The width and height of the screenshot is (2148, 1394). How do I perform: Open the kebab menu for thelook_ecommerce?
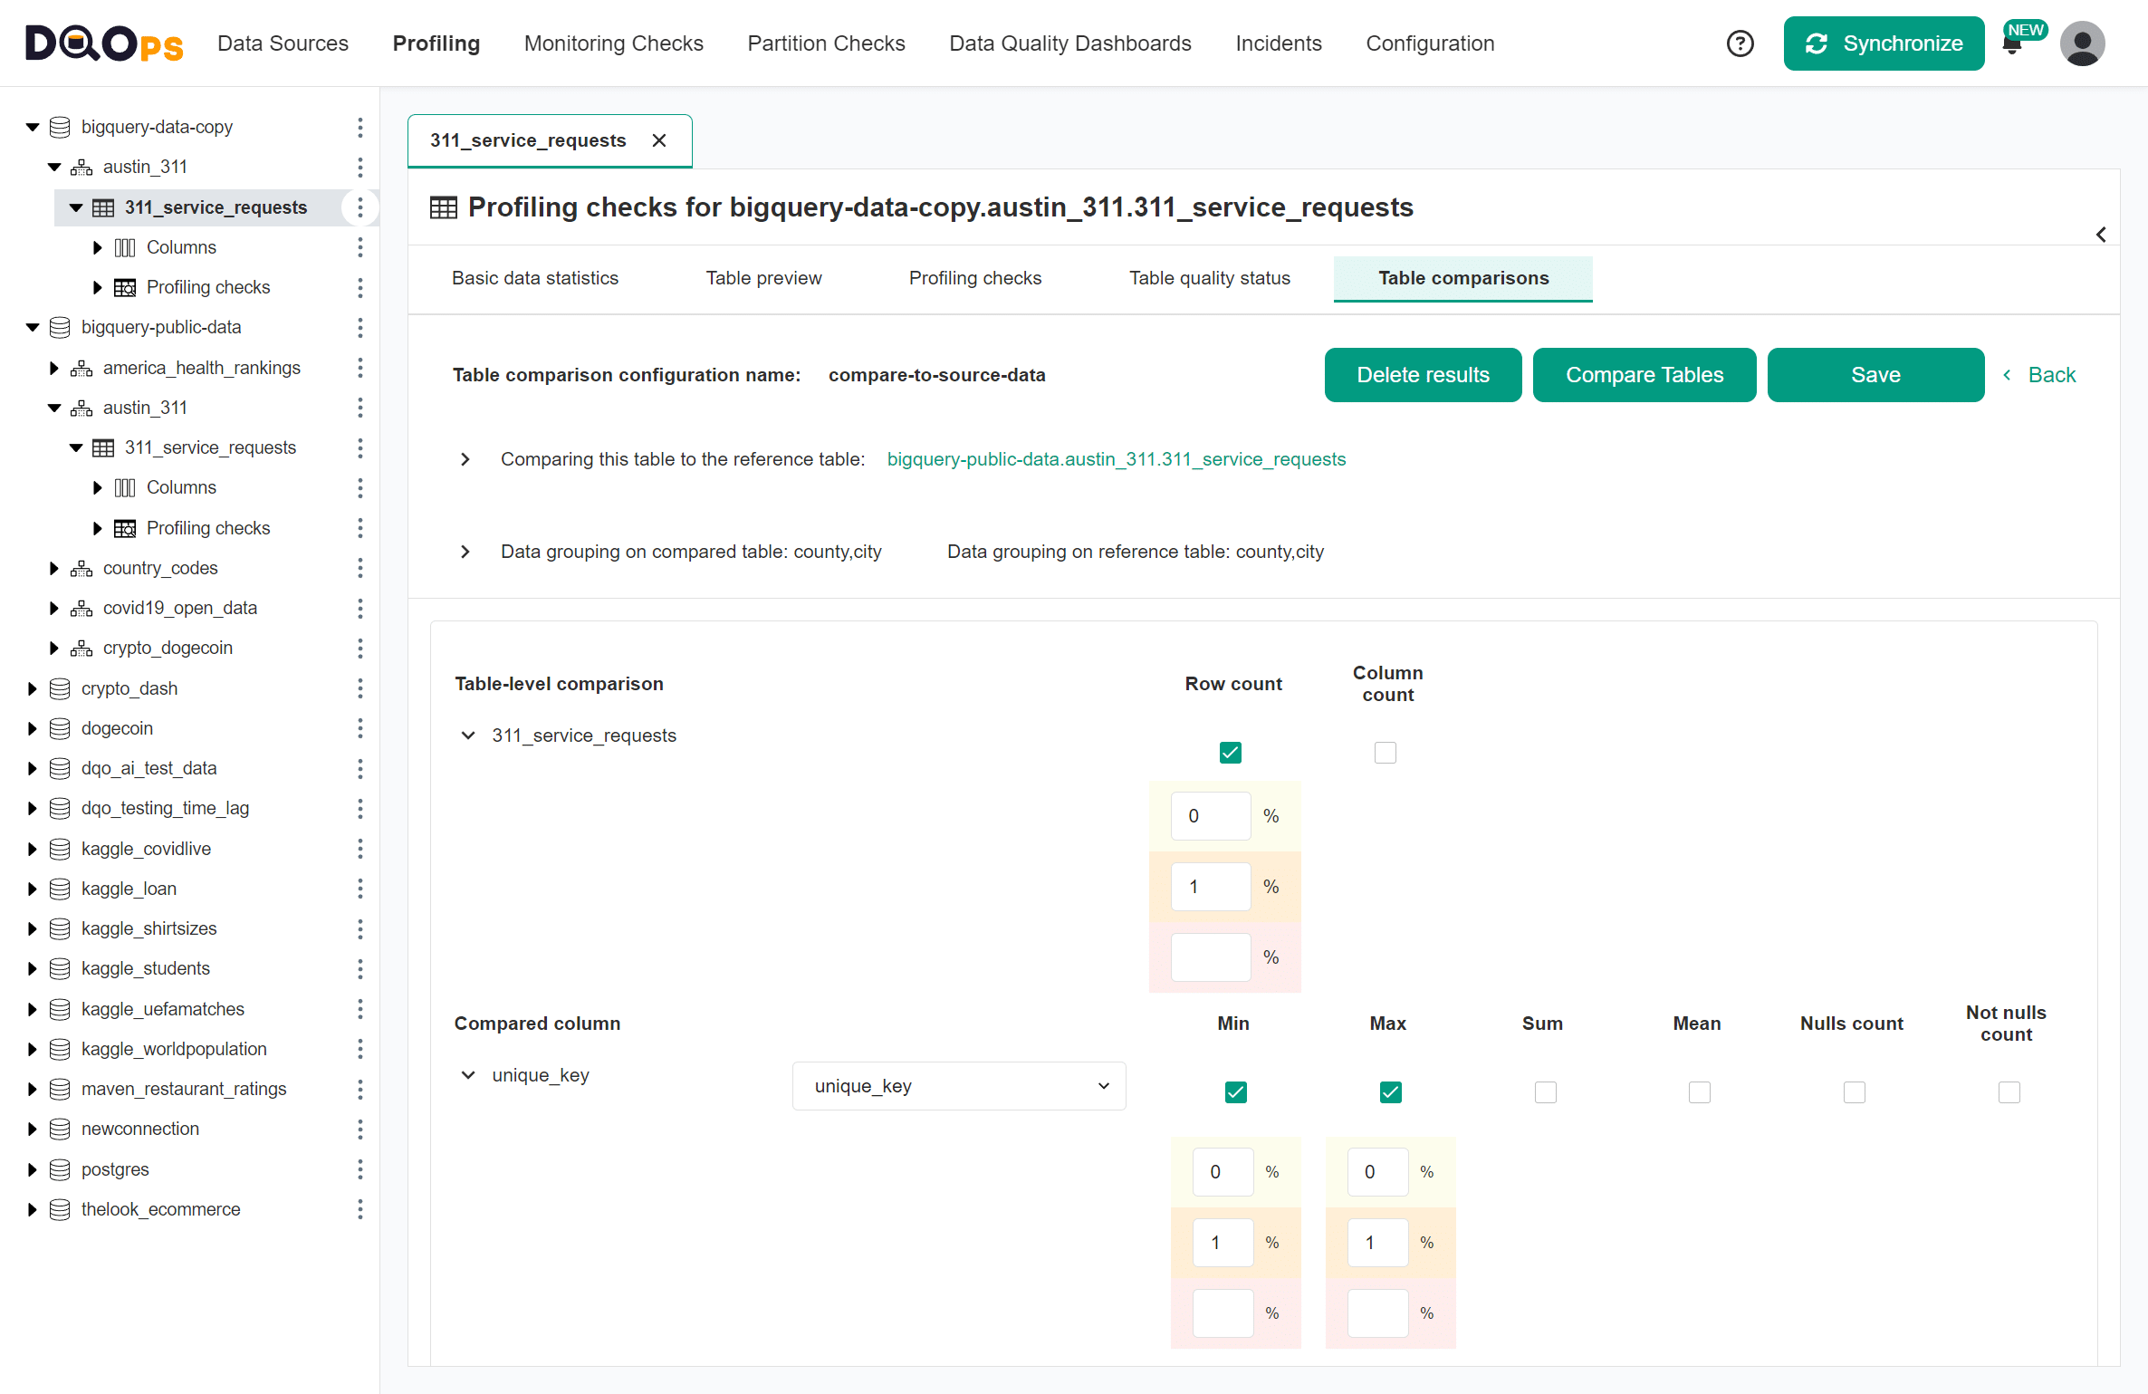click(x=360, y=1209)
